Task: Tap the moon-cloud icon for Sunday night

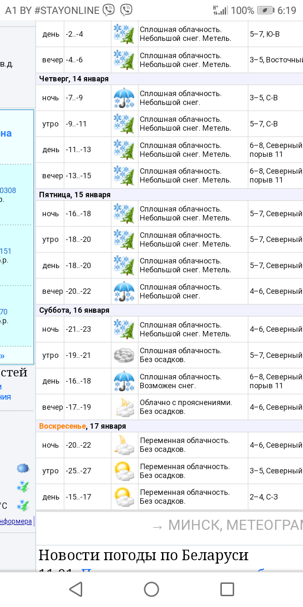Action: [124, 445]
